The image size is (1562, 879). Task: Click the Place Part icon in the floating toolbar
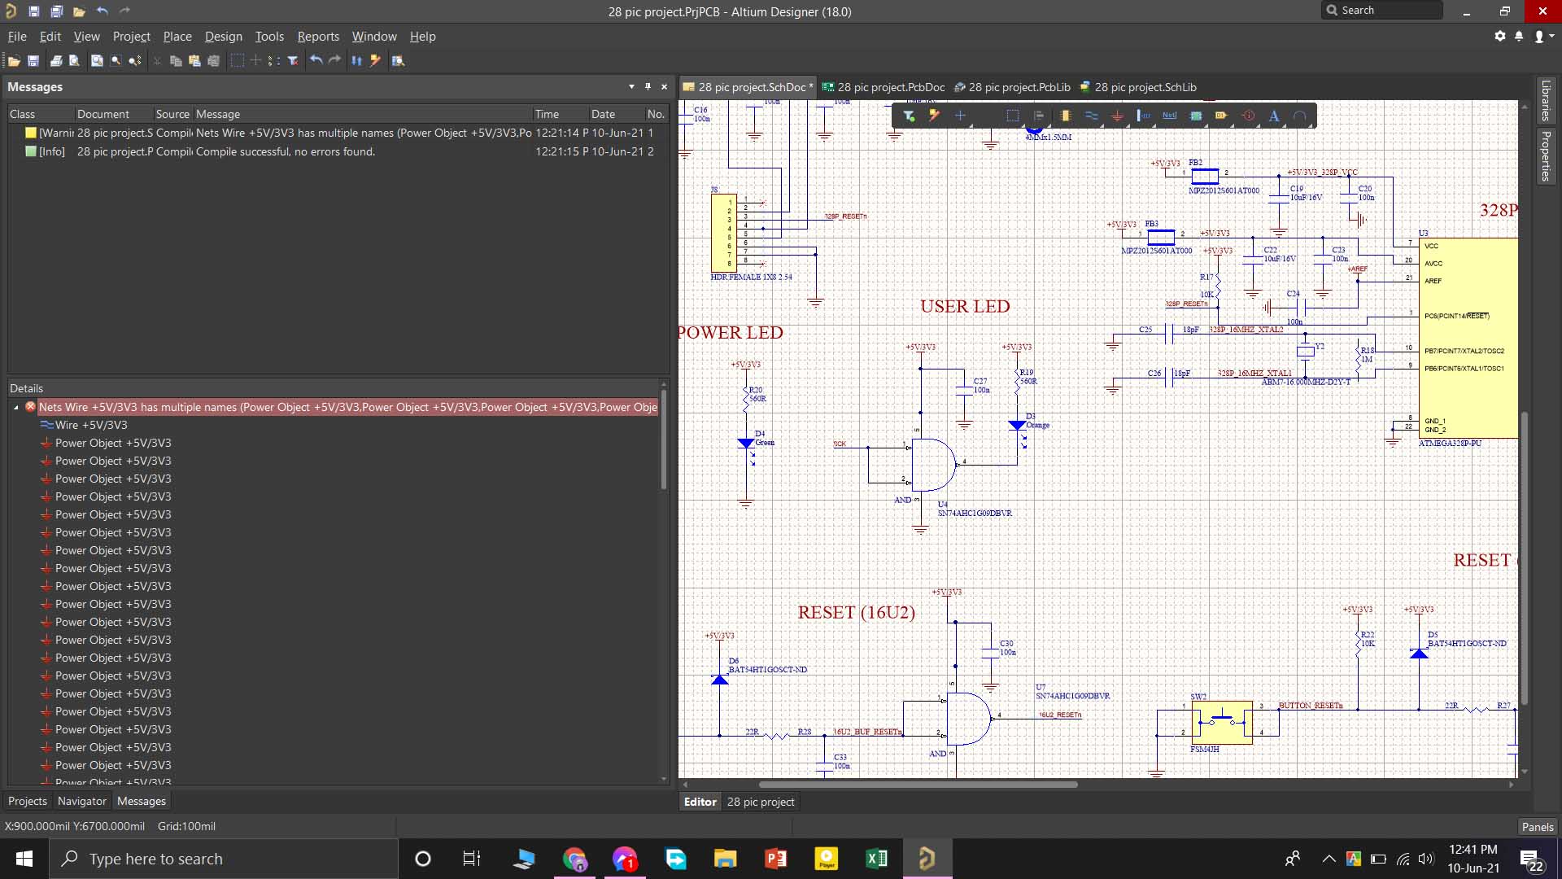coord(1065,116)
